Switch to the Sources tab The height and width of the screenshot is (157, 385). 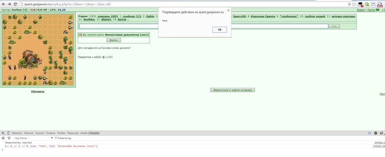click(39, 133)
